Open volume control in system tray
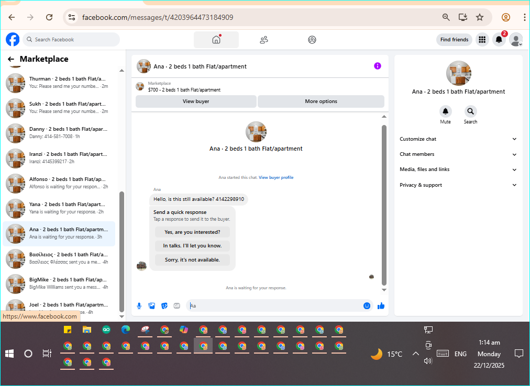Viewport: 530px width, 386px height. tap(428, 361)
